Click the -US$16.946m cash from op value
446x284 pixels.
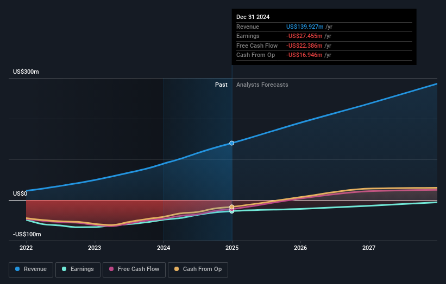[x=304, y=55]
